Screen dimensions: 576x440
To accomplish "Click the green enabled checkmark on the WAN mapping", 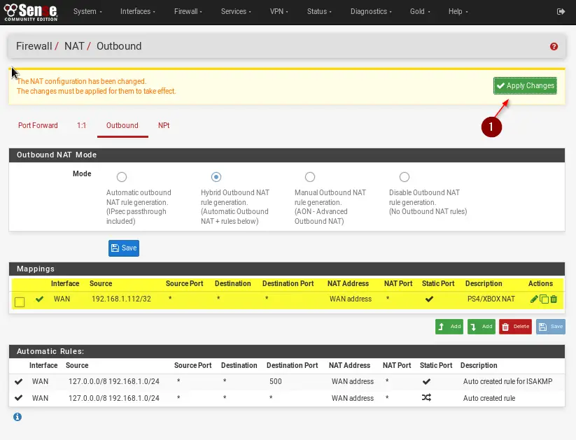I will click(40, 299).
